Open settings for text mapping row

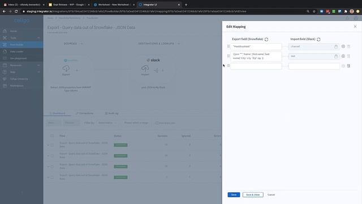[x=343, y=56]
